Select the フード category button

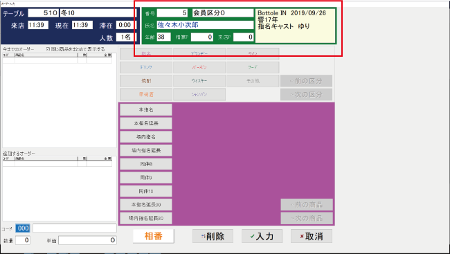coord(253,67)
